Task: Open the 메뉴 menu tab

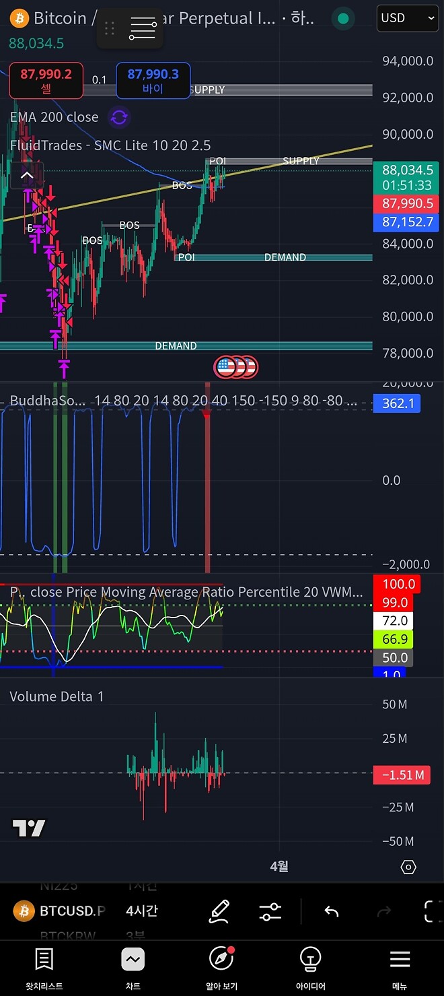Action: (400, 968)
